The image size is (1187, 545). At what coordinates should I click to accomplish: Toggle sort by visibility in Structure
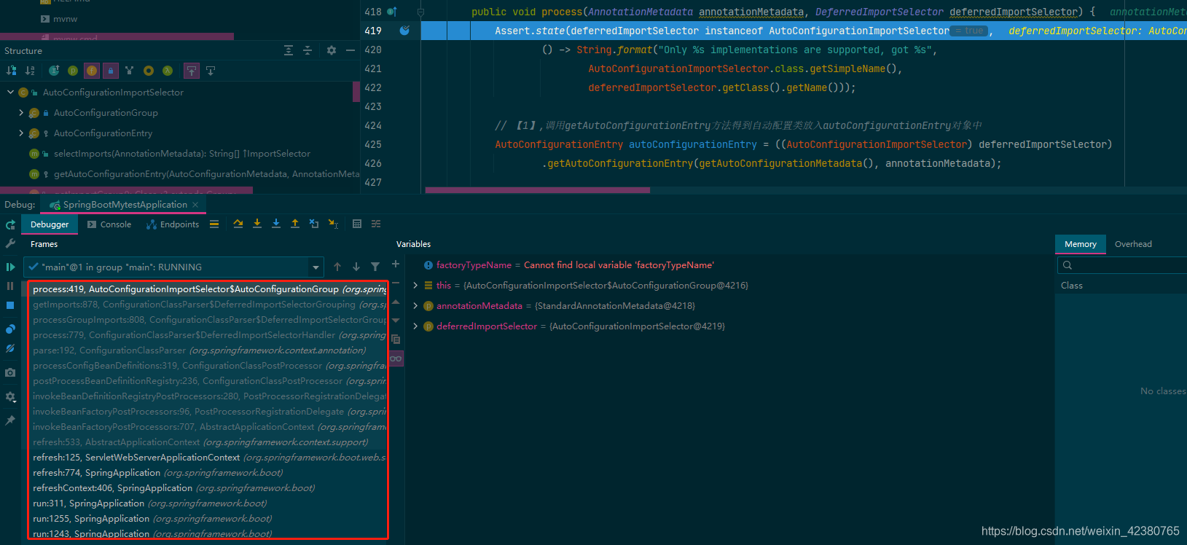point(11,71)
